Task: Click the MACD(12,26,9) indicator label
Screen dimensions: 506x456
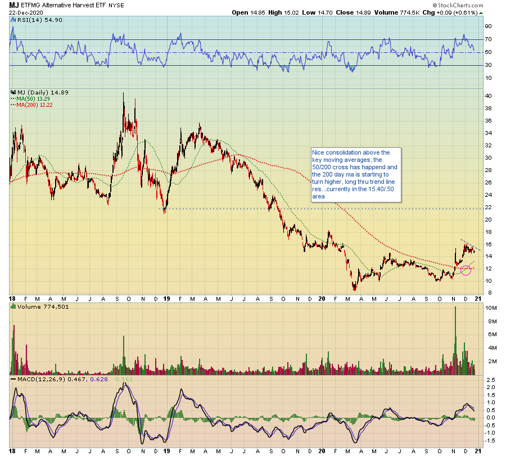Action: 42,379
